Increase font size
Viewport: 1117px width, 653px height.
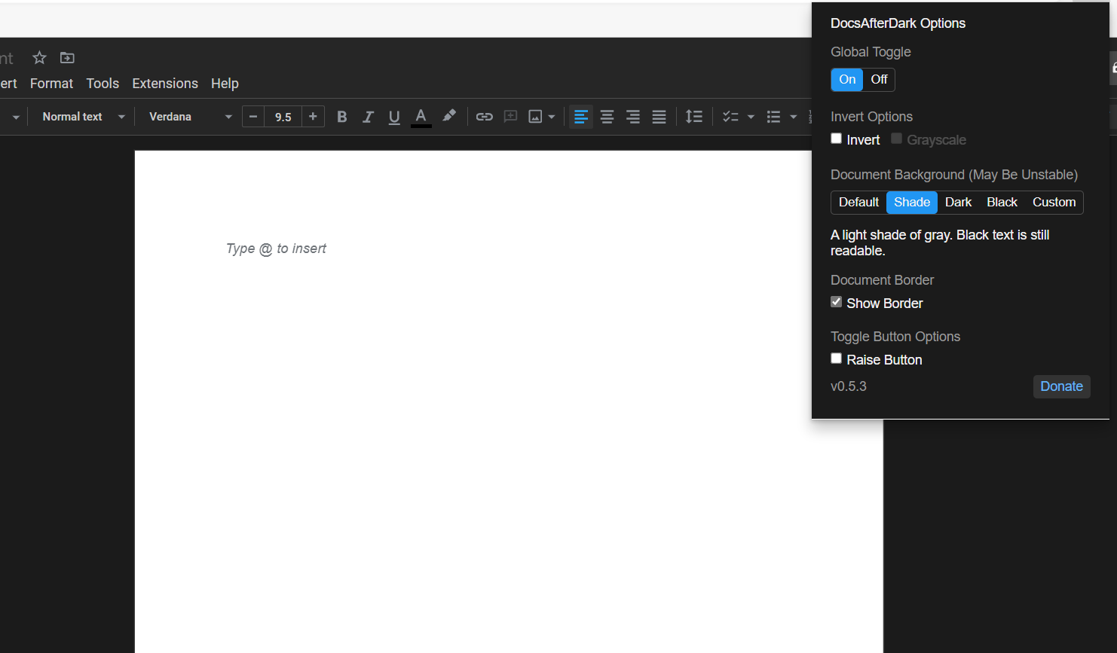[313, 117]
